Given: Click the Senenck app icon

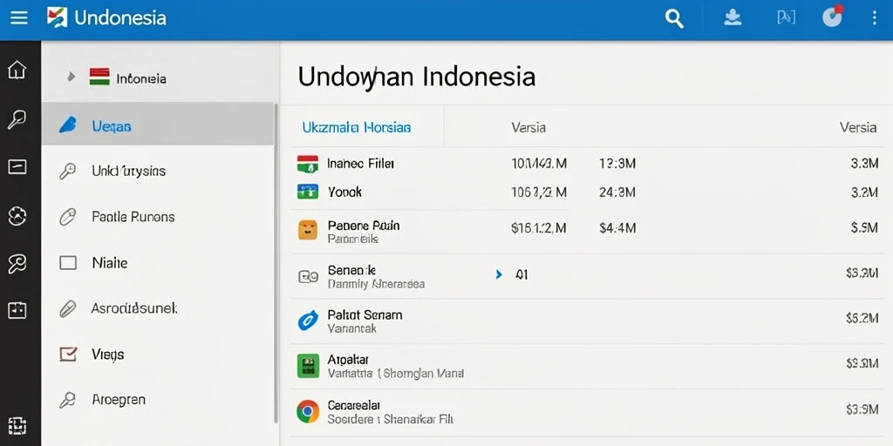Looking at the screenshot, I should [x=308, y=277].
